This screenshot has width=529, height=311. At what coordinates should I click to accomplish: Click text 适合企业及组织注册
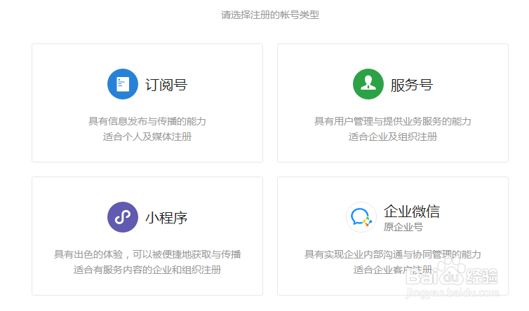pyautogui.click(x=393, y=137)
